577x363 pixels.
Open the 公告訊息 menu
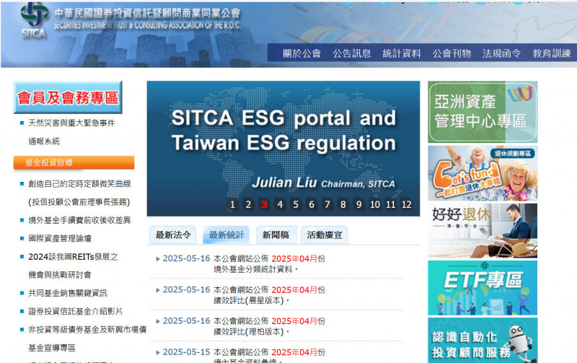[352, 53]
